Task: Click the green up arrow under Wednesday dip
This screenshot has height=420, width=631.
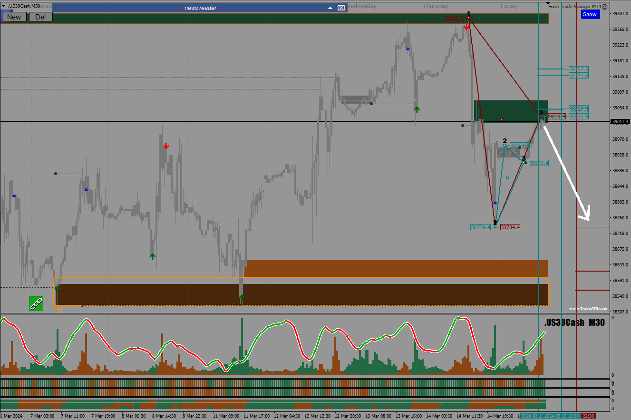Action: coord(417,109)
